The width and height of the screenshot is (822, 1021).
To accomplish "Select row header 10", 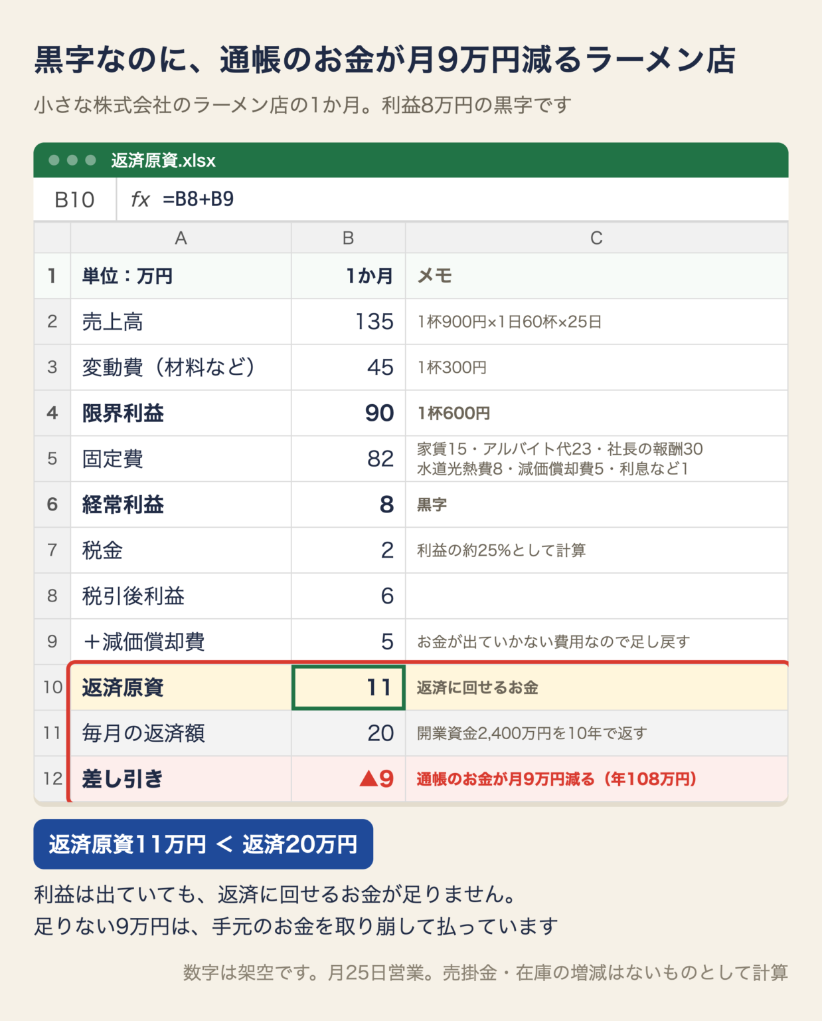I will pyautogui.click(x=52, y=687).
